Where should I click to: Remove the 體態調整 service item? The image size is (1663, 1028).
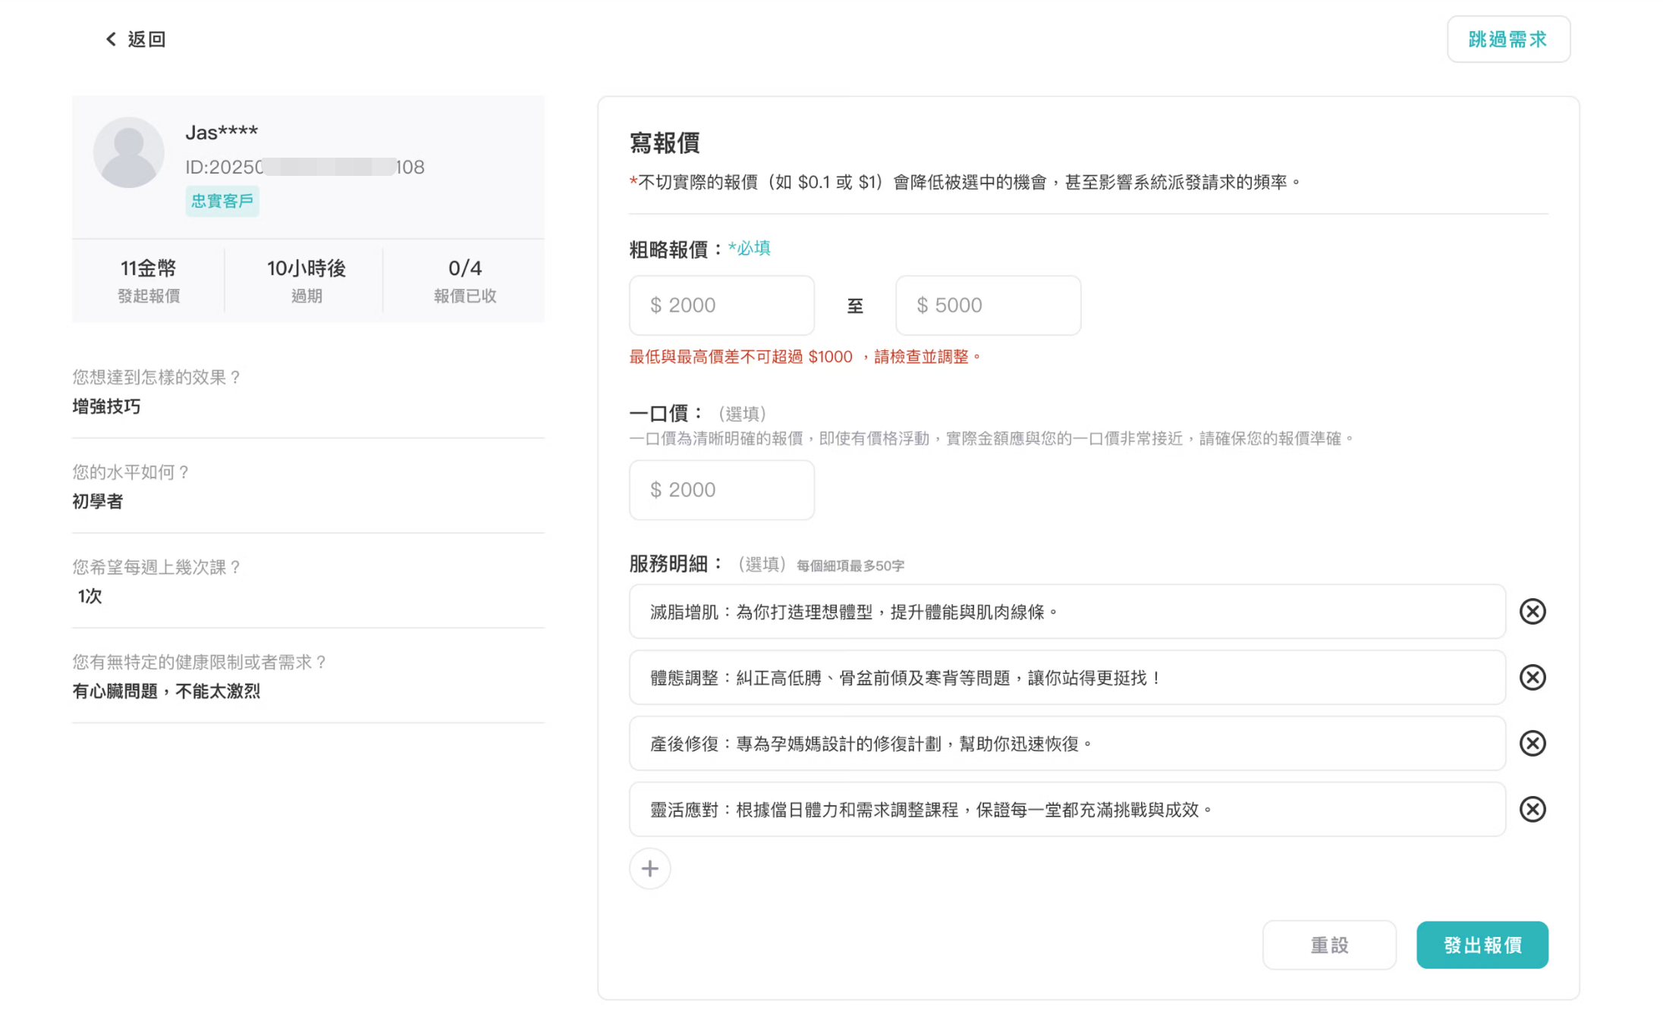point(1533,677)
